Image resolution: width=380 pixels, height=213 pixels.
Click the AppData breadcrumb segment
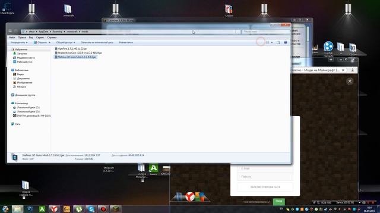[x=43, y=31]
